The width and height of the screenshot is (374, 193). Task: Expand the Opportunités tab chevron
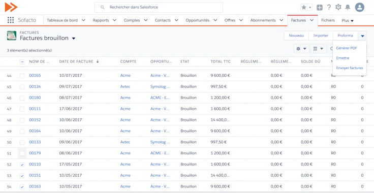tap(215, 20)
